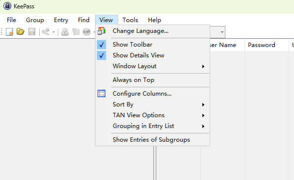The image size is (294, 180).
Task: Click the Configure Columns grid icon
Action: click(x=101, y=94)
